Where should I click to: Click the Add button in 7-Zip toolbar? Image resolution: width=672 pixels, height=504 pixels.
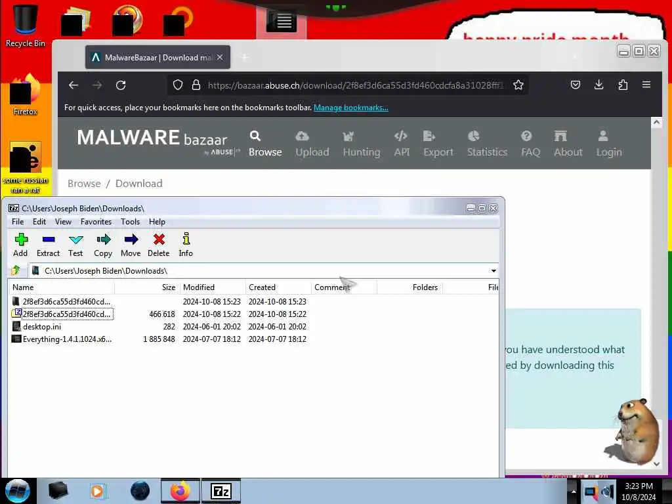tap(20, 245)
